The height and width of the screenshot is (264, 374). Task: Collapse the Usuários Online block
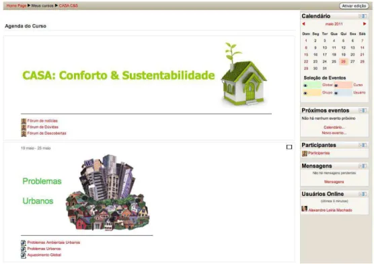(x=363, y=194)
